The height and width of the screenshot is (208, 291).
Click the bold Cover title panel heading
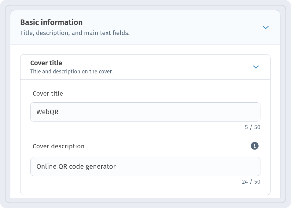(x=46, y=63)
